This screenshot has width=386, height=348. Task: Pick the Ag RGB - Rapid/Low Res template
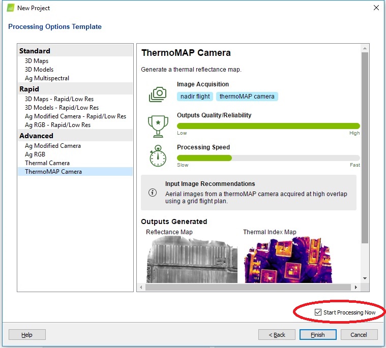[75, 124]
